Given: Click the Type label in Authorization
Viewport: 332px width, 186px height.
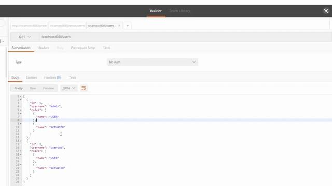Looking at the screenshot, I should (18, 62).
